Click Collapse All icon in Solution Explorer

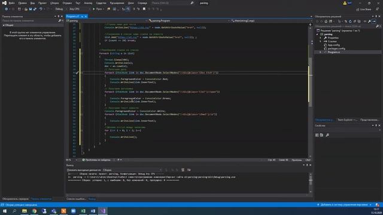coord(355,21)
